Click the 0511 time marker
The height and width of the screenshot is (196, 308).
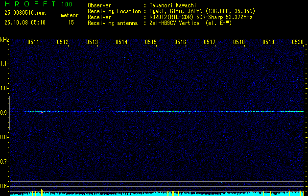click(x=33, y=42)
